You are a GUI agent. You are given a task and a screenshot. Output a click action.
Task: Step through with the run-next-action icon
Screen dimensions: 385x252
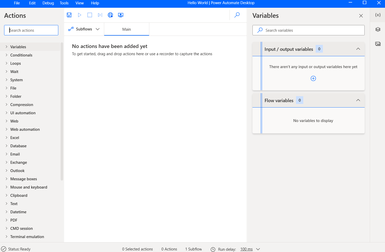tap(100, 15)
